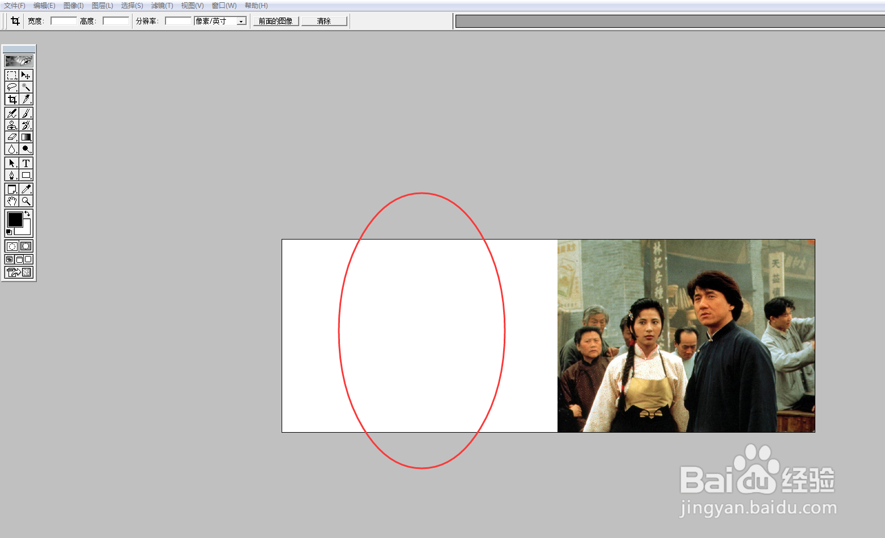Select the Magic Wand tool
This screenshot has height=538, width=885.
[26, 87]
